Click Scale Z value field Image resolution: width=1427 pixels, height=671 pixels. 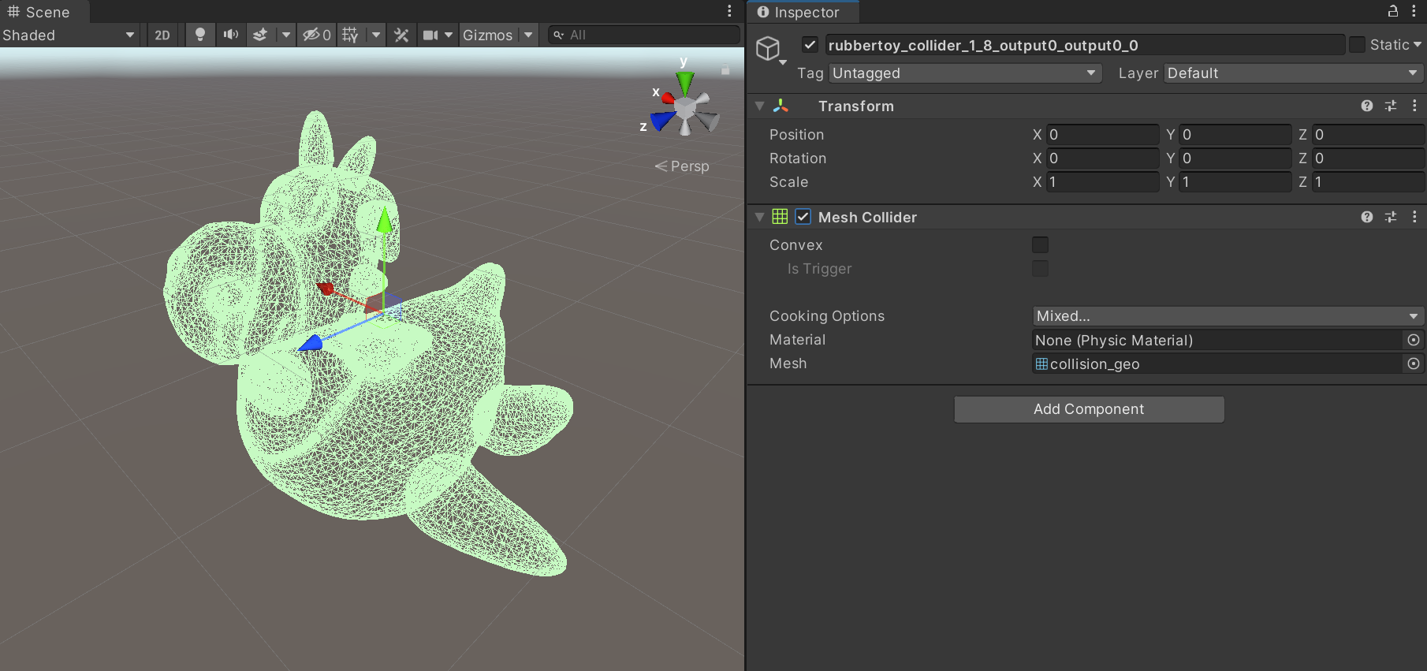(x=1368, y=182)
